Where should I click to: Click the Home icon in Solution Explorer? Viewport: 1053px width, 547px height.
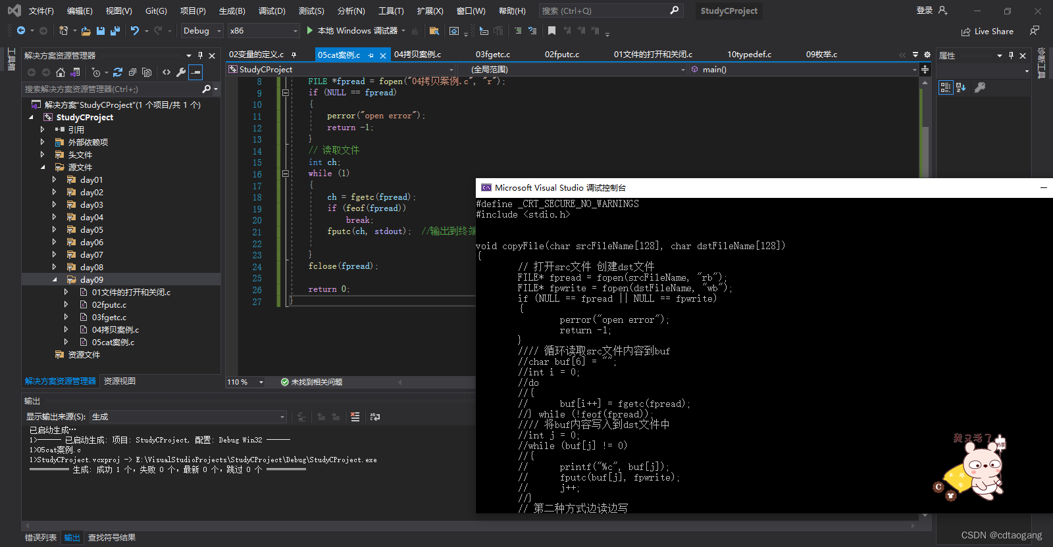tap(61, 72)
